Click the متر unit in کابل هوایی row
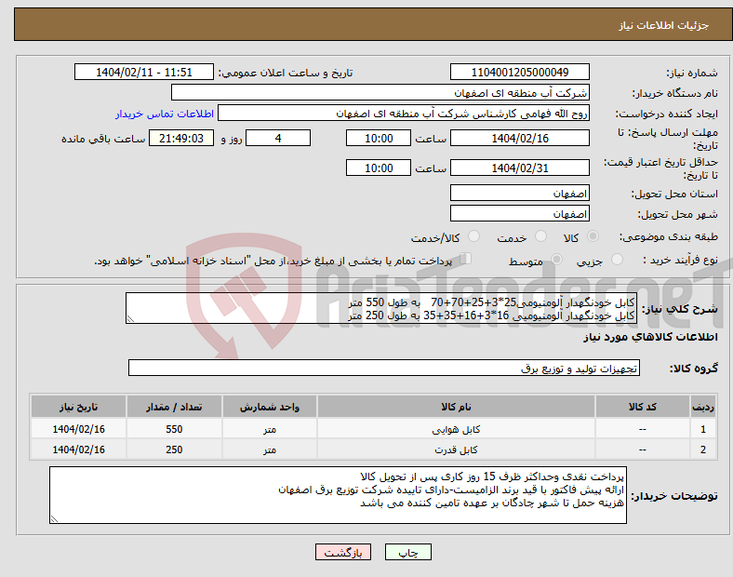The width and height of the screenshot is (733, 577). [270, 429]
